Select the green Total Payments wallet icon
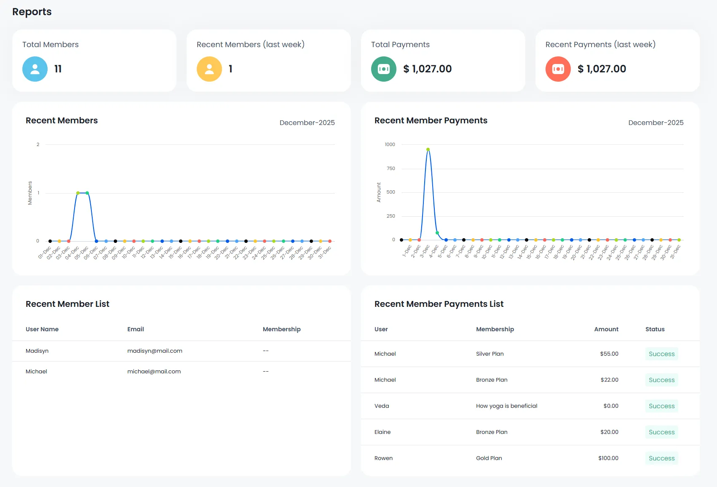 pyautogui.click(x=383, y=69)
